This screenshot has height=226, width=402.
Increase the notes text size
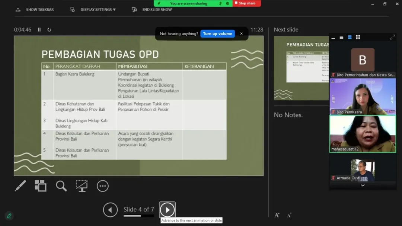[x=277, y=215]
